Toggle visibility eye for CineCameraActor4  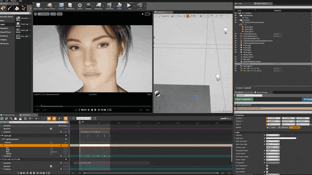pos(235,34)
